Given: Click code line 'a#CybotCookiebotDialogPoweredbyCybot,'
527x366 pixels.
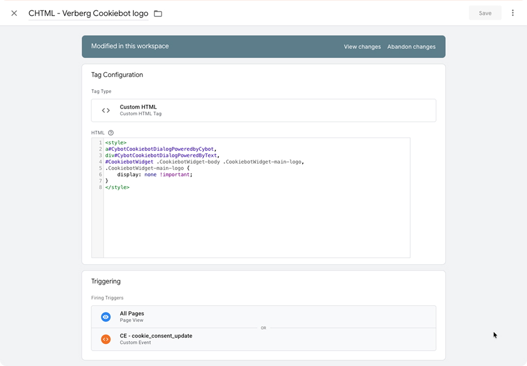Looking at the screenshot, I should [161, 149].
